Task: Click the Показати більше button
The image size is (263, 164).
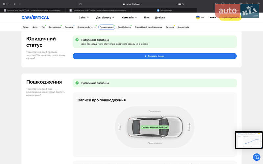Action: pyautogui.click(x=155, y=56)
